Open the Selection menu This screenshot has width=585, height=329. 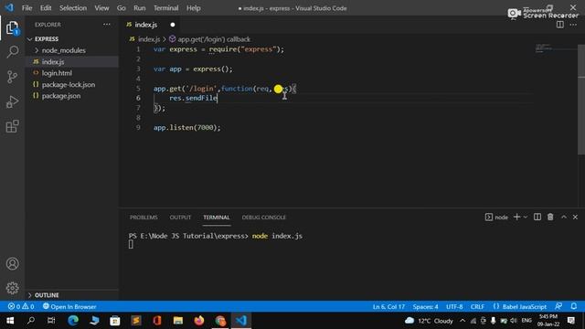pos(73,8)
